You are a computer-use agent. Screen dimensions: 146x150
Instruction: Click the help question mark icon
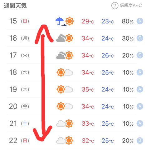click(x=115, y=6)
